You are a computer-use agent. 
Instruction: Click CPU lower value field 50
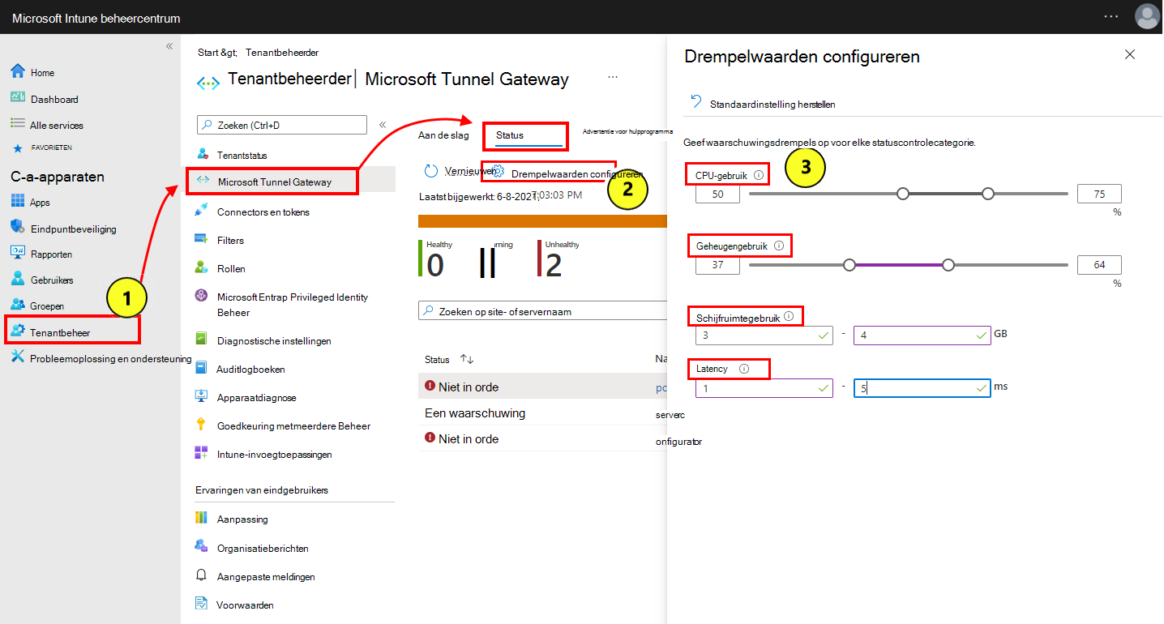(717, 194)
